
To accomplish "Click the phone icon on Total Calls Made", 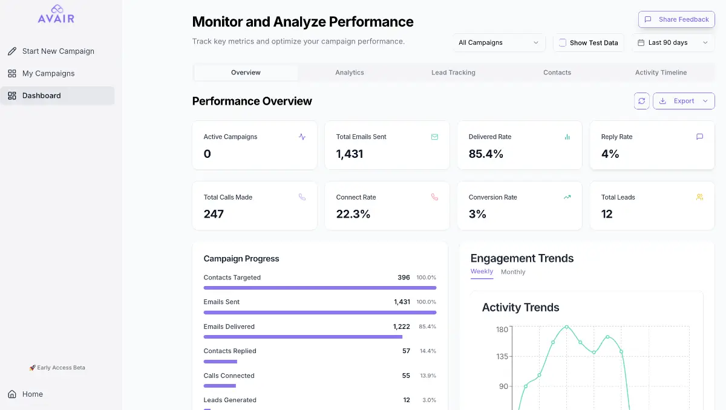I will tap(302, 197).
